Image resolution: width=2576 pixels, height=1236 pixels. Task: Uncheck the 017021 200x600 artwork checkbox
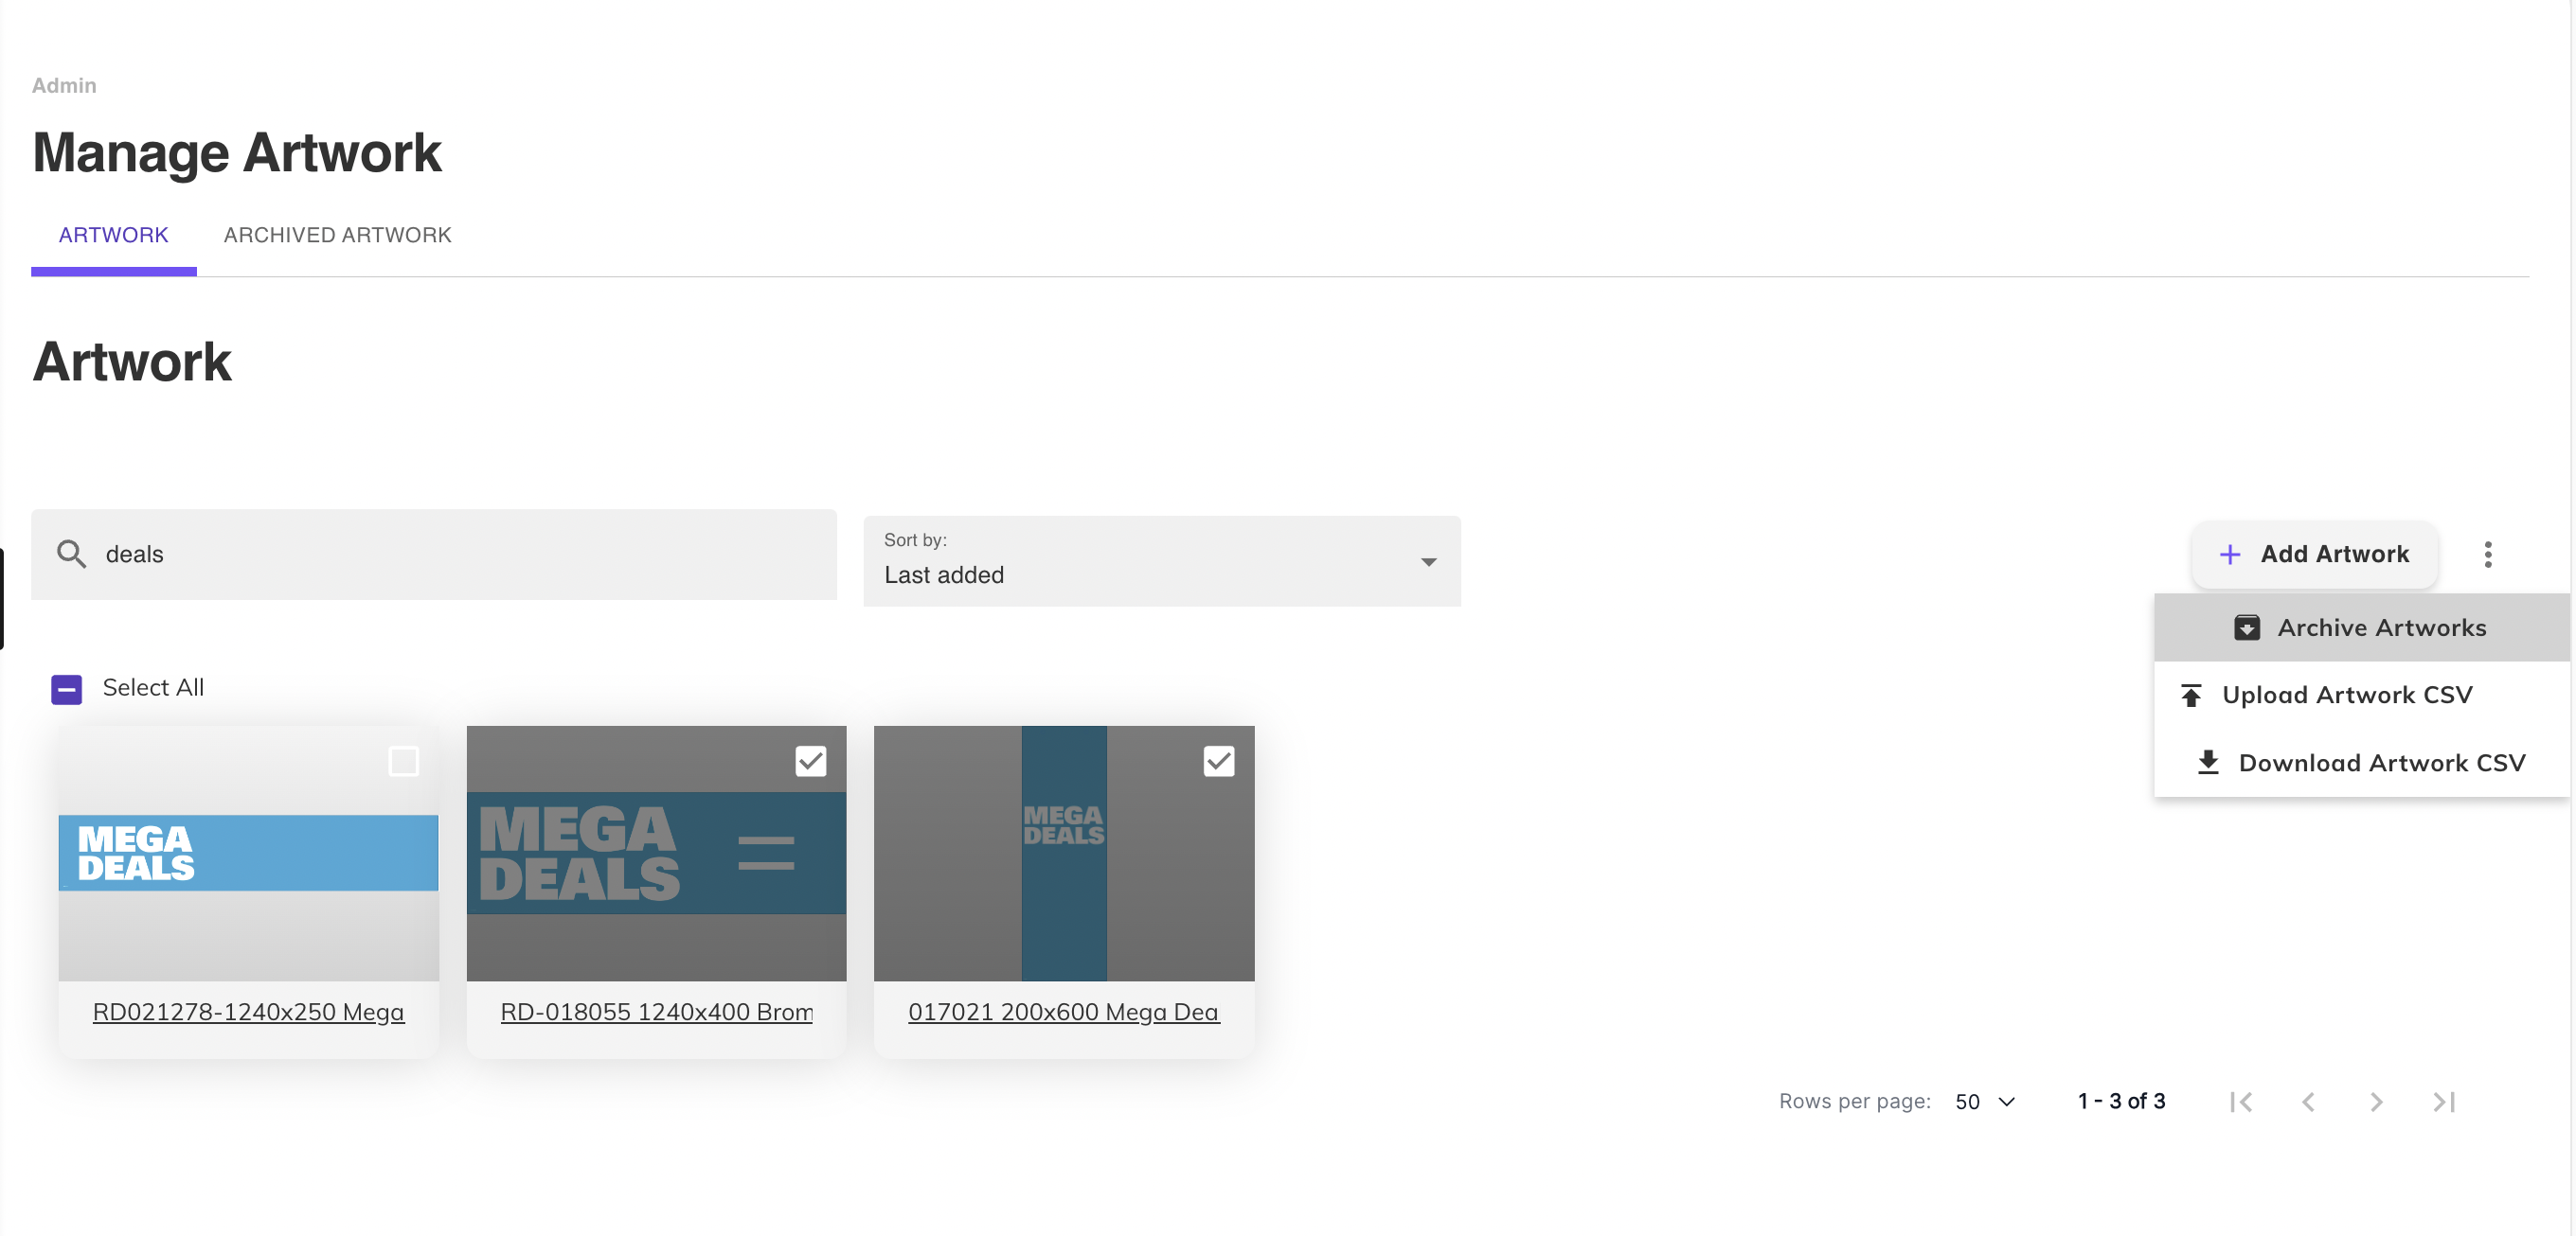[1218, 762]
